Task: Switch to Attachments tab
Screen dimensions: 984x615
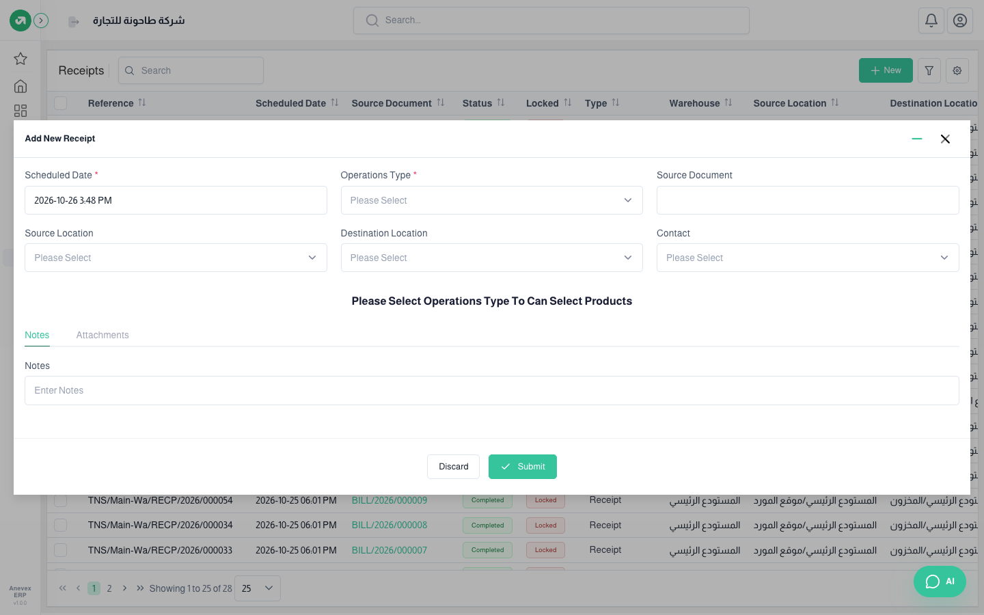Action: pos(102,335)
